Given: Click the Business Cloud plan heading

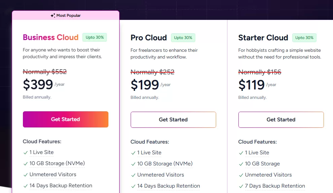Looking at the screenshot, I should (x=51, y=37).
